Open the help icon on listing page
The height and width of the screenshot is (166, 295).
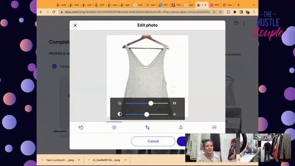236,23
